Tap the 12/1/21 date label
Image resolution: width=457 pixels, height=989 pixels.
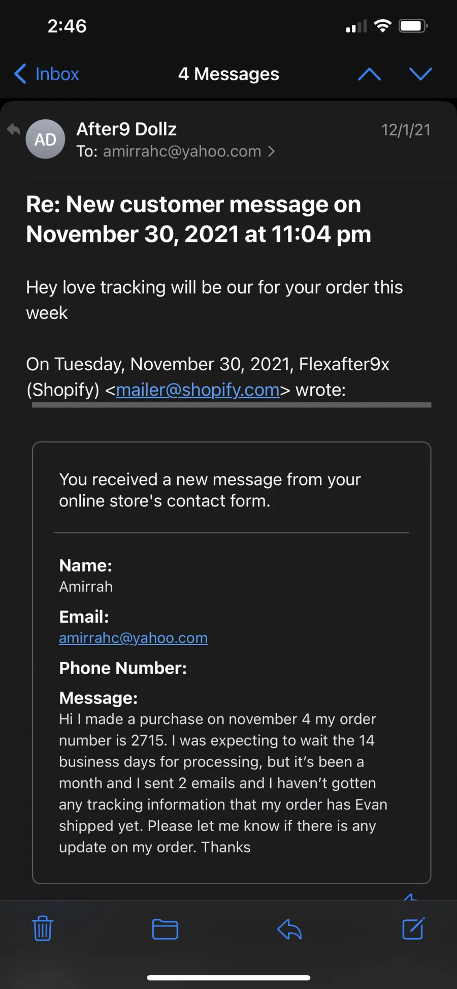(406, 130)
